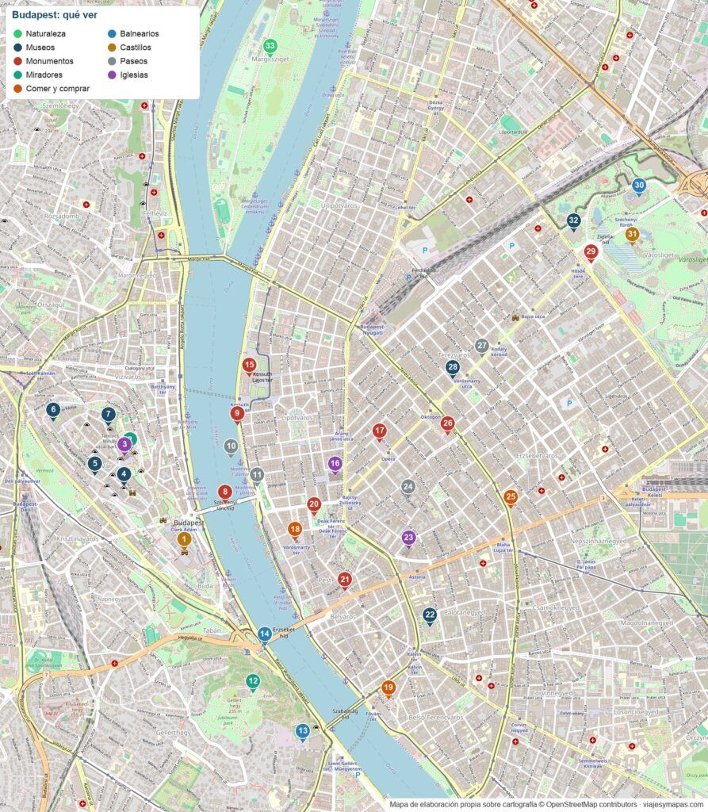The width and height of the screenshot is (708, 812).
Task: Click the Belső-Ferencváros district label
Action: point(435,718)
